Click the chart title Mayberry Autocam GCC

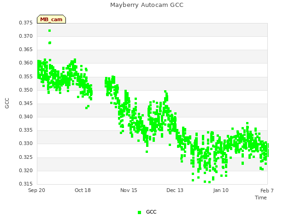tap(147, 5)
